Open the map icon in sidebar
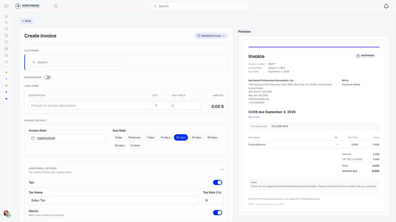This screenshot has height=222, width=396. click(6, 55)
